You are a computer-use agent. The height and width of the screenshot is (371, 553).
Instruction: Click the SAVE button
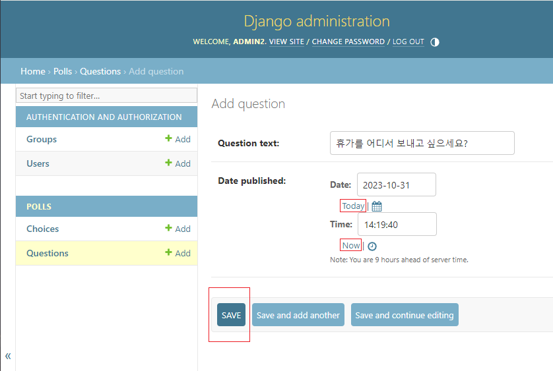(232, 314)
